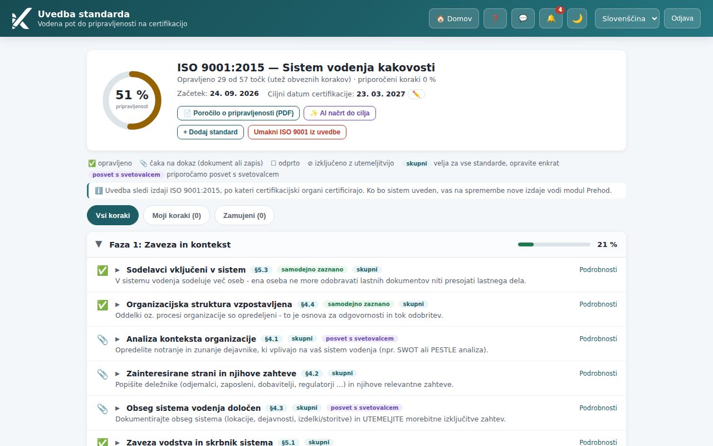Click Umakni ISO 9001 iz uvedbe

(297, 132)
